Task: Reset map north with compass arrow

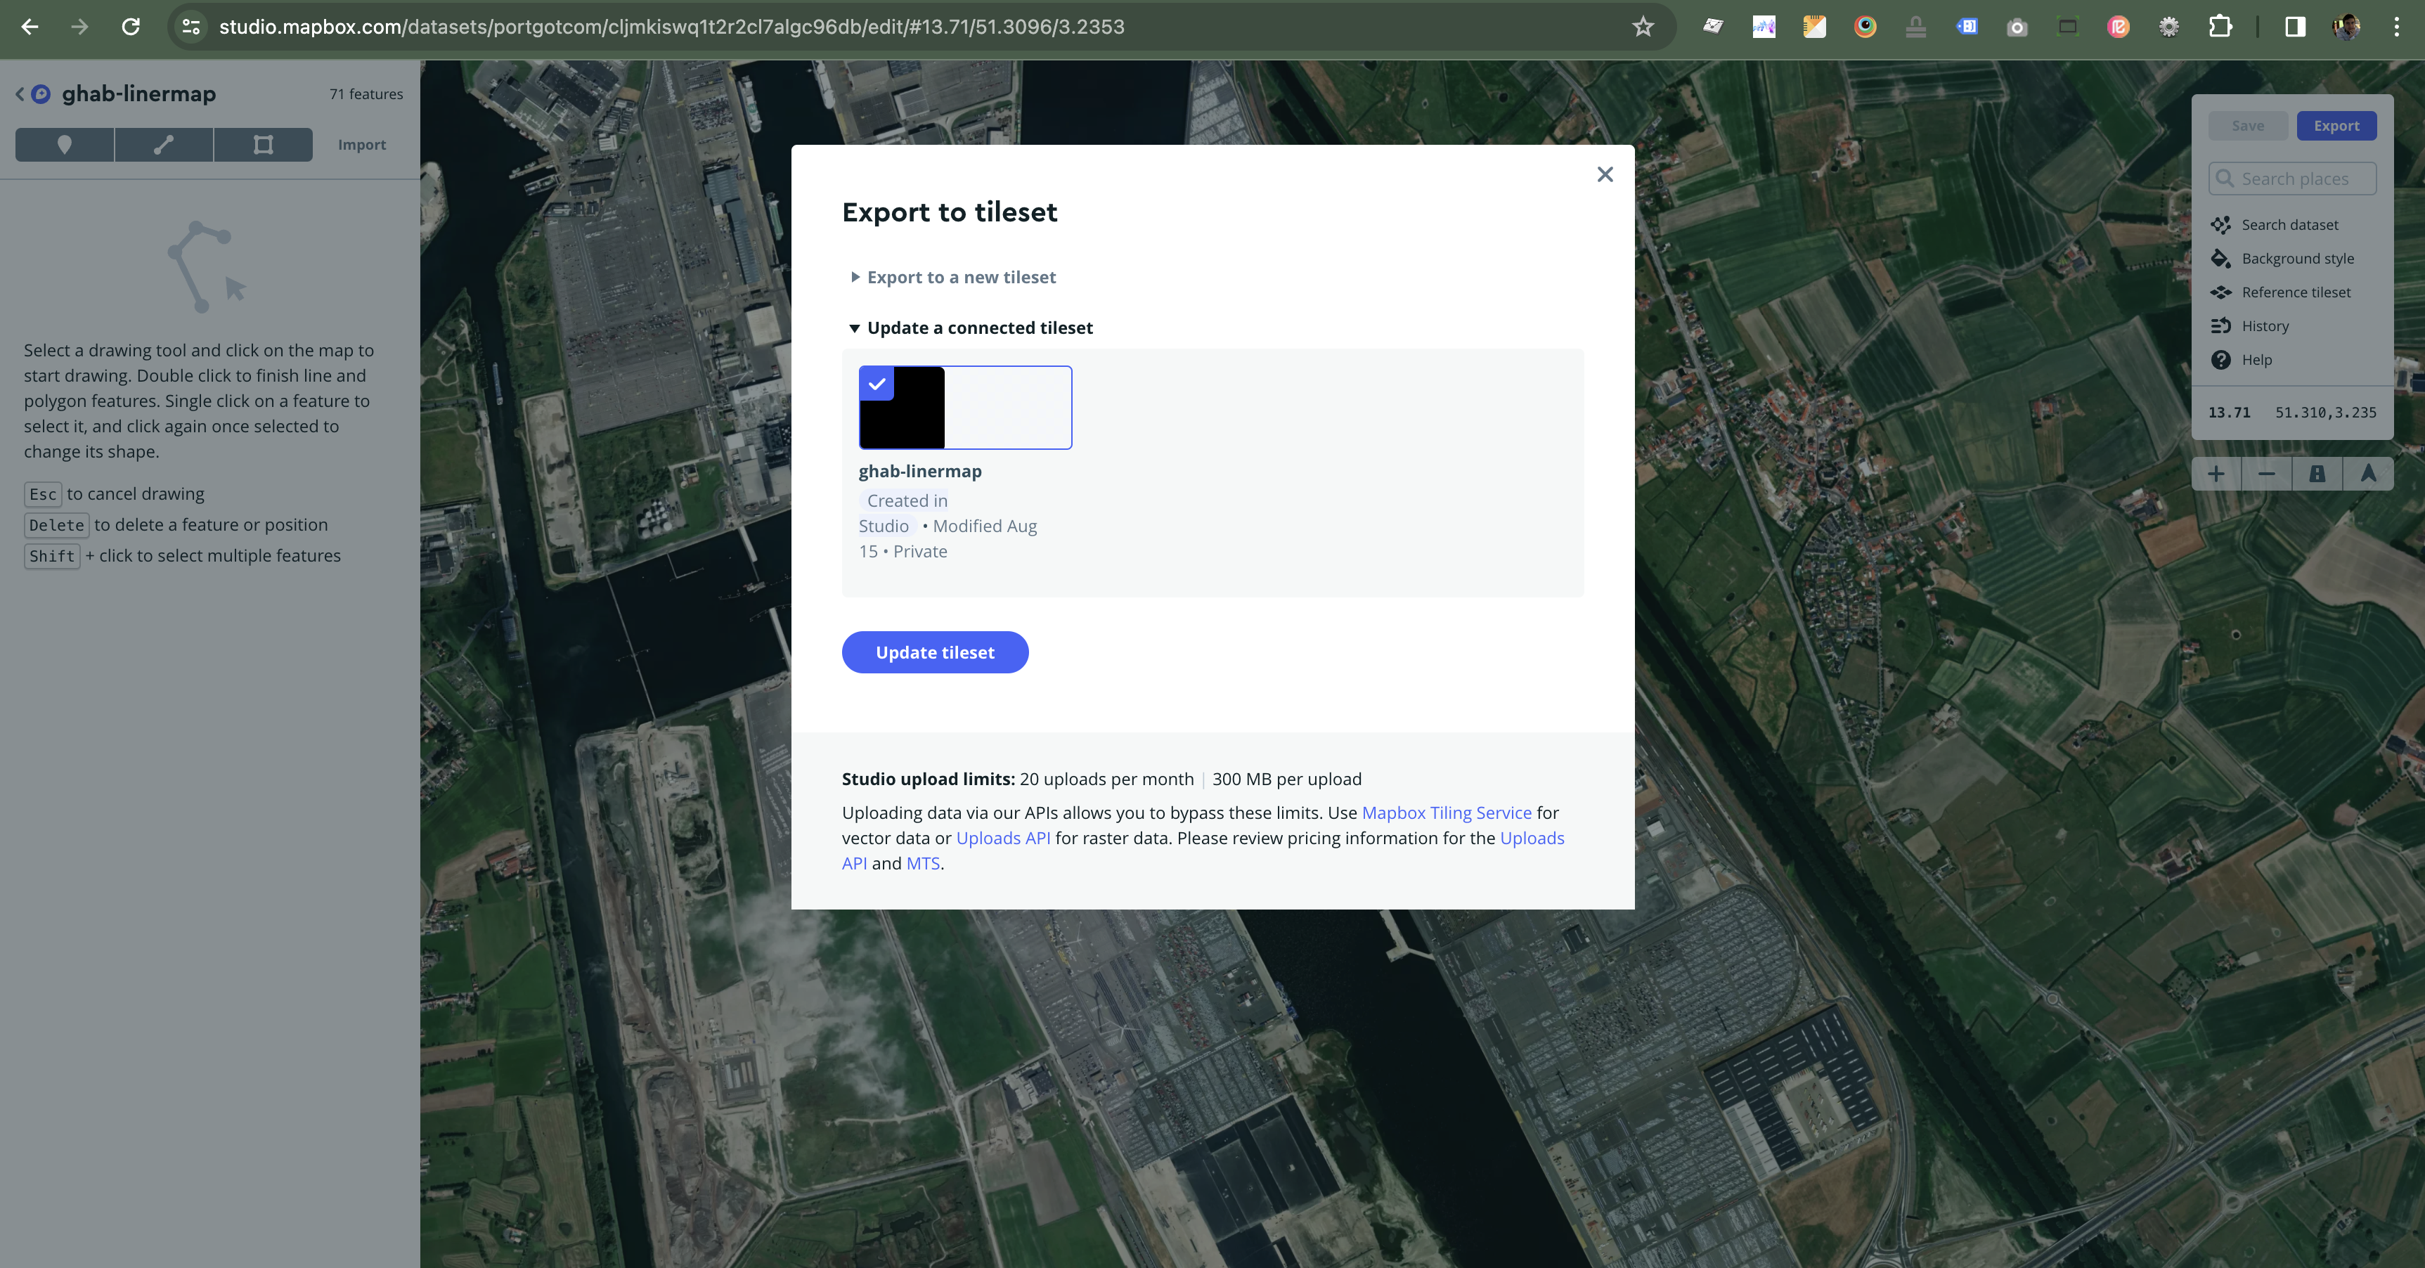Action: (2367, 474)
